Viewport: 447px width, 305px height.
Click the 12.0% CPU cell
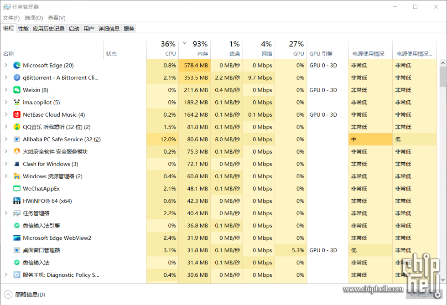tap(162, 140)
